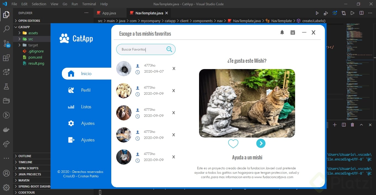Open the Selection menu
The width and height of the screenshot is (376, 195).
[39, 4]
